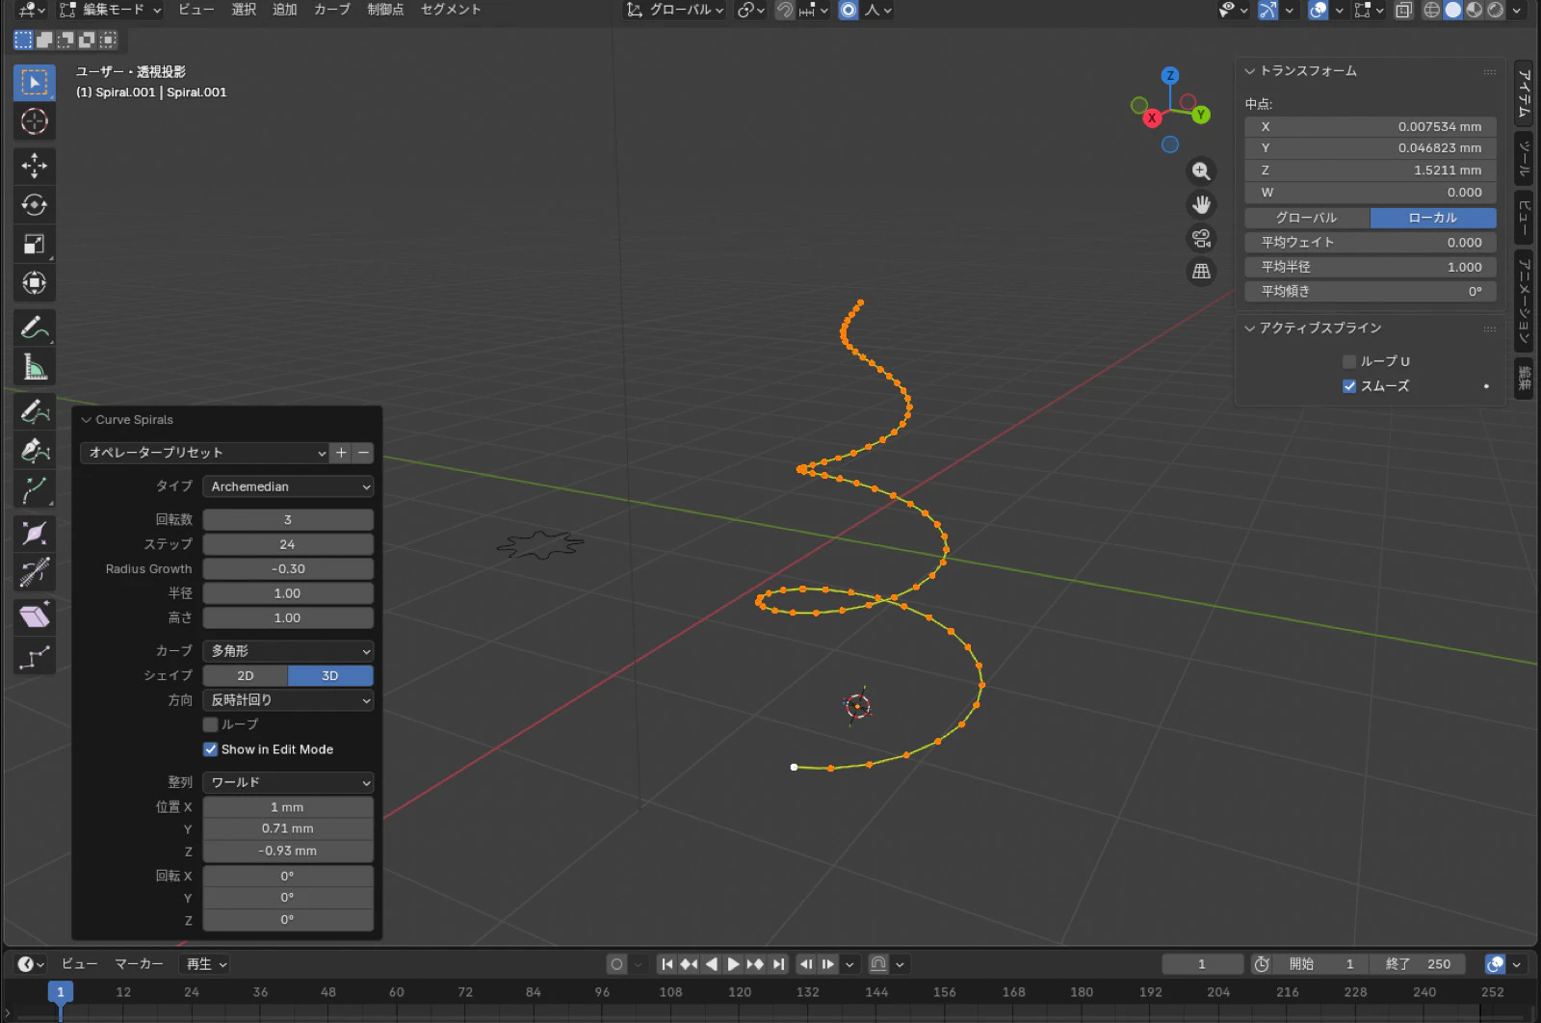Activate the 3D Cursor tool
1541x1023 pixels.
pos(35,121)
